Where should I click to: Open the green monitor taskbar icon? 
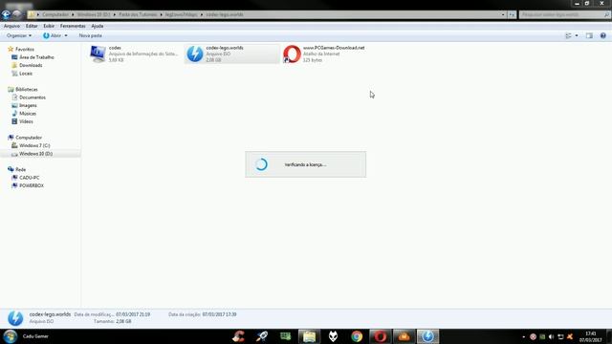point(285,336)
